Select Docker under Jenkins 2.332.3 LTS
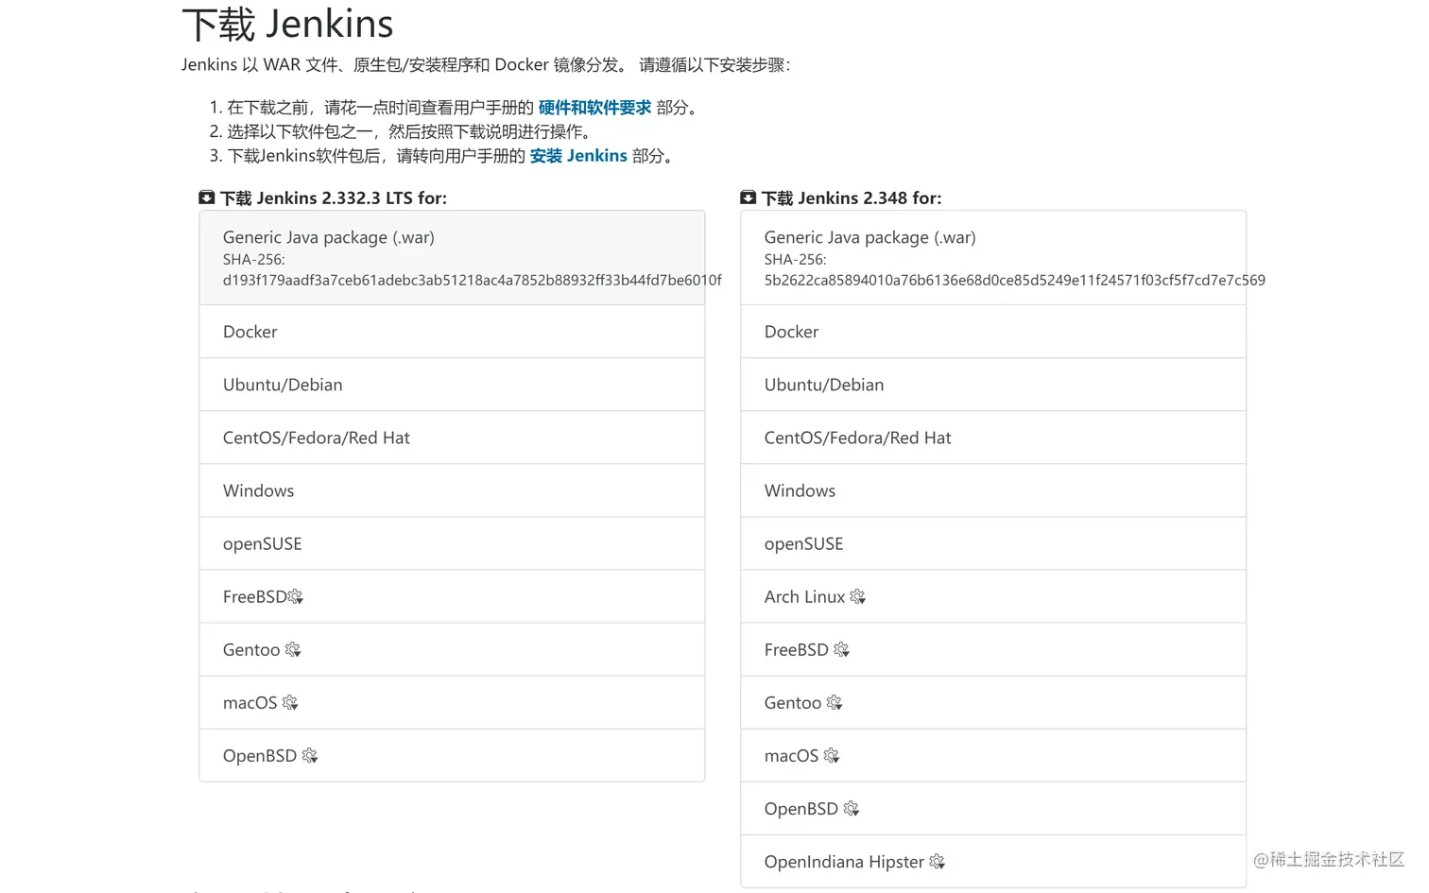The width and height of the screenshot is (1429, 893). pyautogui.click(x=452, y=332)
